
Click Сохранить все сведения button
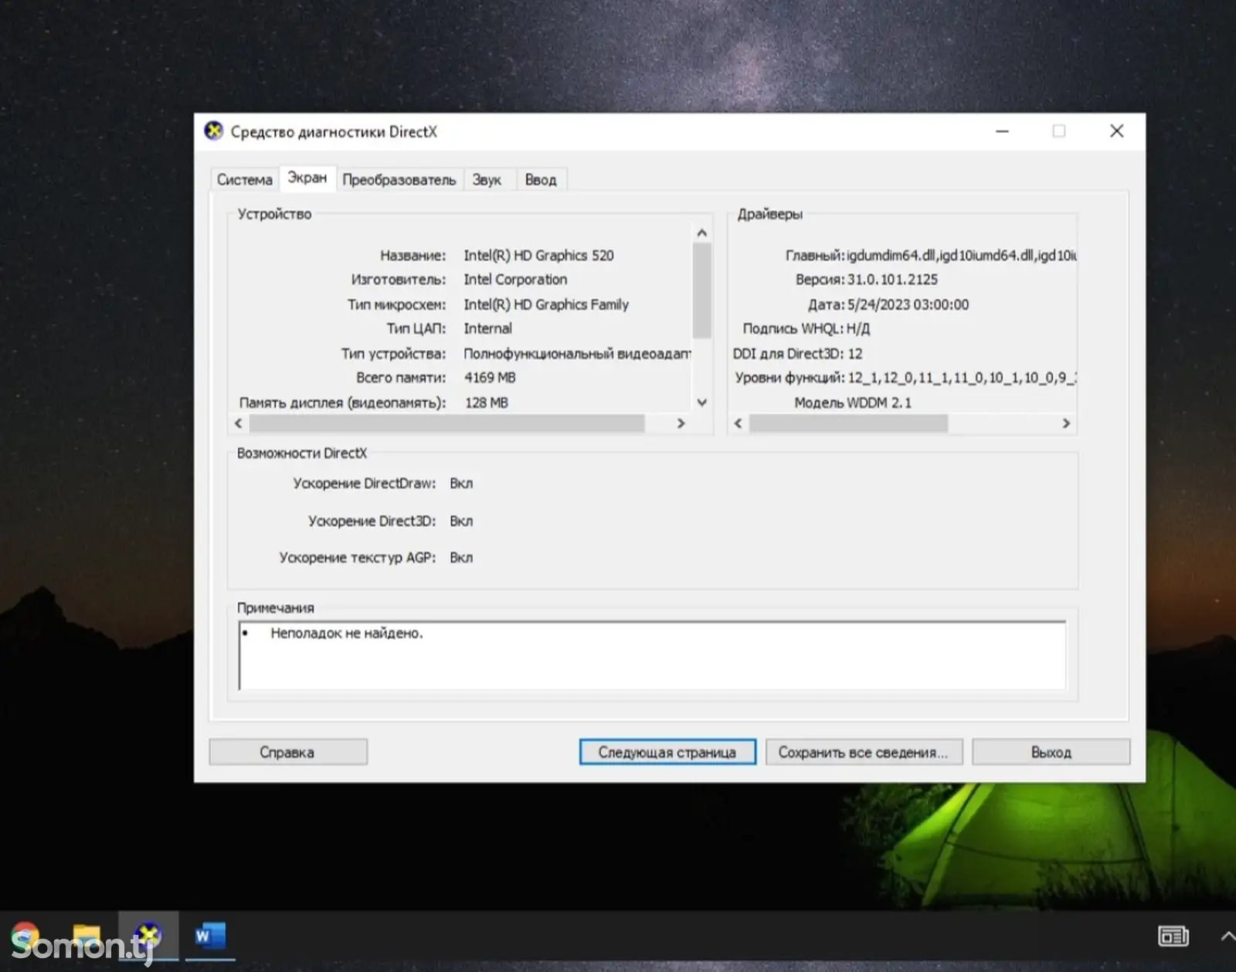864,752
